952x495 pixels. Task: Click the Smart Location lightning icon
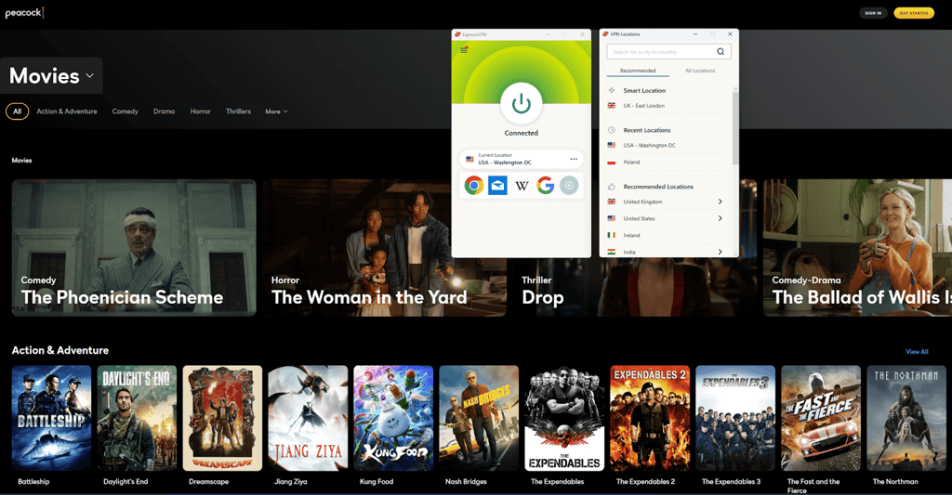612,90
